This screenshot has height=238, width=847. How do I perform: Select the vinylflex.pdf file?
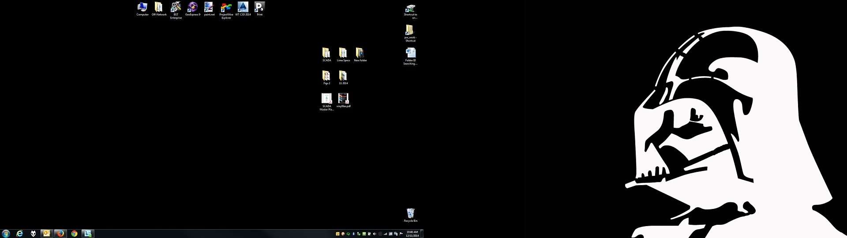tap(343, 100)
